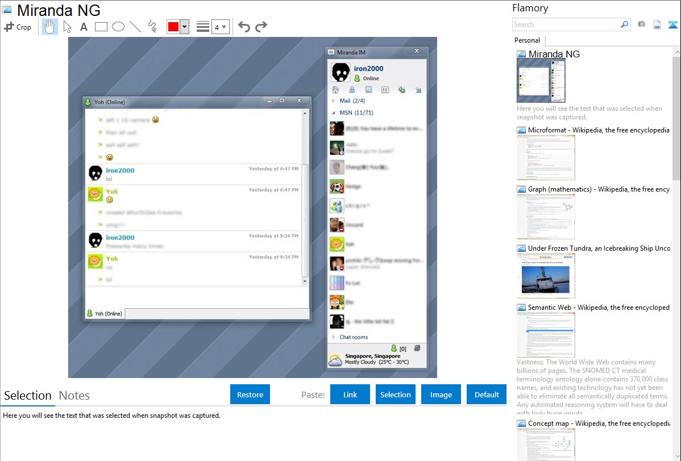Open the Selection tab
Image resolution: width=681 pixels, height=461 pixels.
click(28, 396)
